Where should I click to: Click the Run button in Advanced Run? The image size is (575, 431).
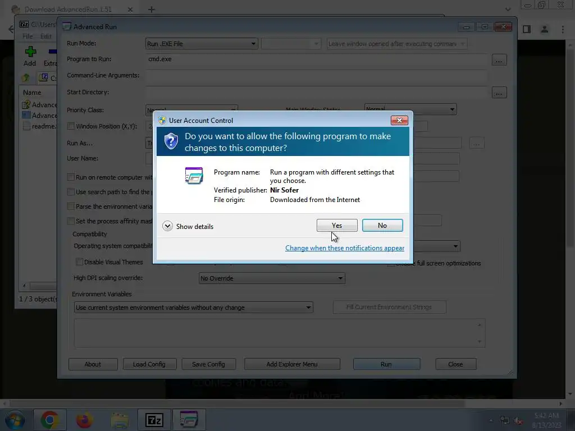coord(386,364)
